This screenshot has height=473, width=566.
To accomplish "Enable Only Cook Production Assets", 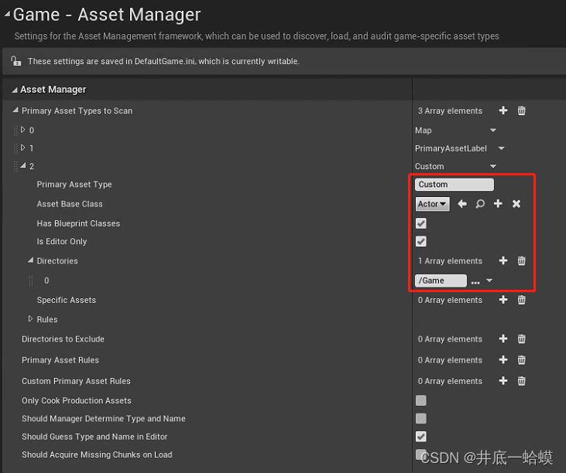I will [x=421, y=400].
